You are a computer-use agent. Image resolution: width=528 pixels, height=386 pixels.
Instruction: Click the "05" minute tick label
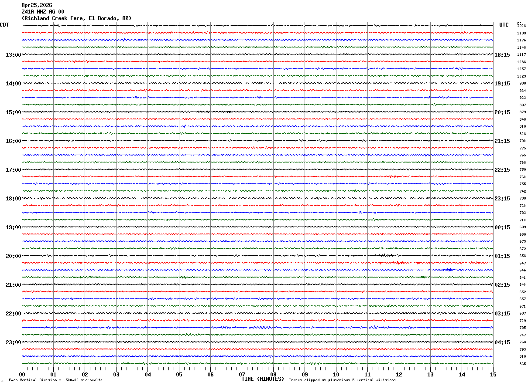point(179,374)
